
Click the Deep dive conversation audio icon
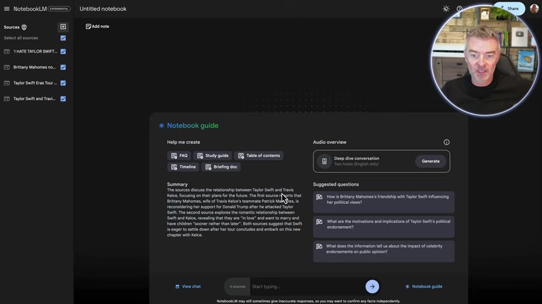coord(324,161)
